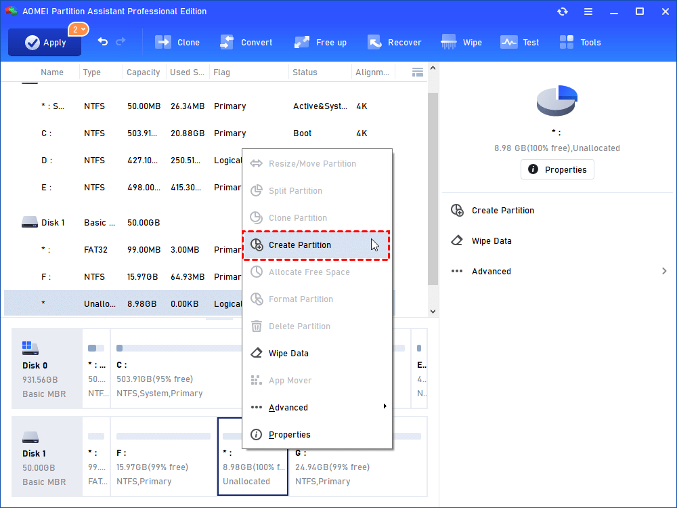Click the eraser icon beside Wipe Data panel
The height and width of the screenshot is (508, 677).
(x=457, y=240)
